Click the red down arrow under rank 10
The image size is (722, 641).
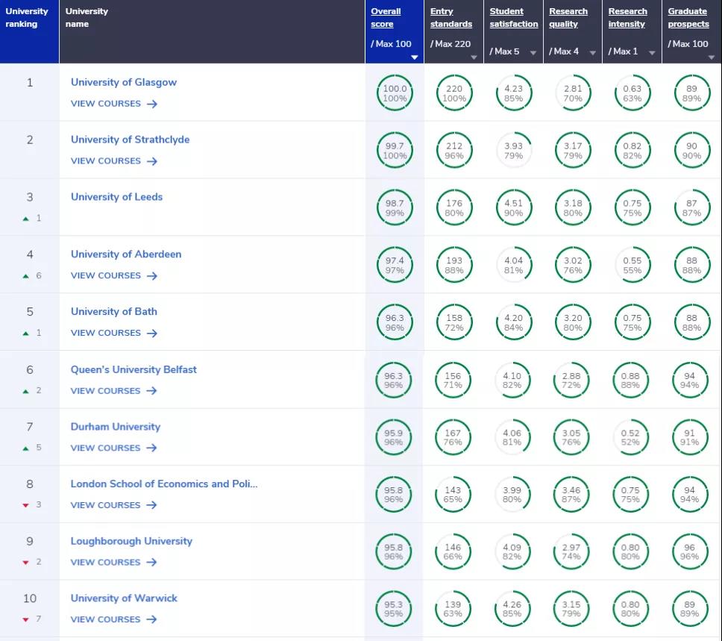pyautogui.click(x=26, y=619)
